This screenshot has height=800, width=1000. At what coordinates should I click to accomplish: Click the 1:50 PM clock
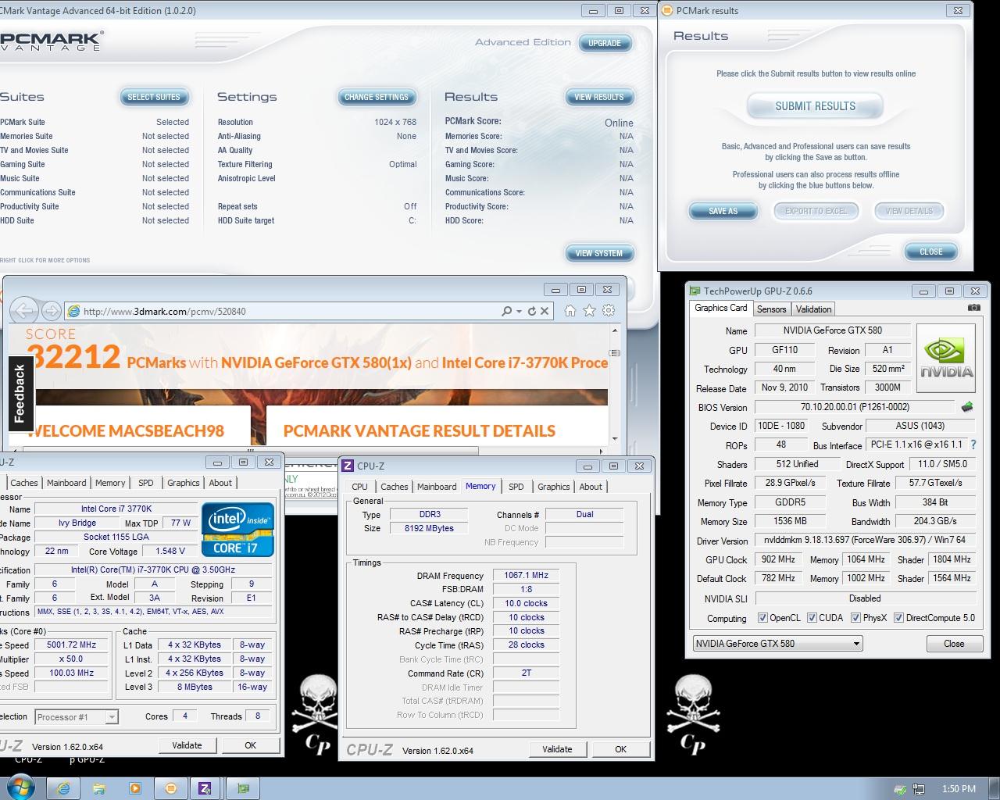[959, 789]
